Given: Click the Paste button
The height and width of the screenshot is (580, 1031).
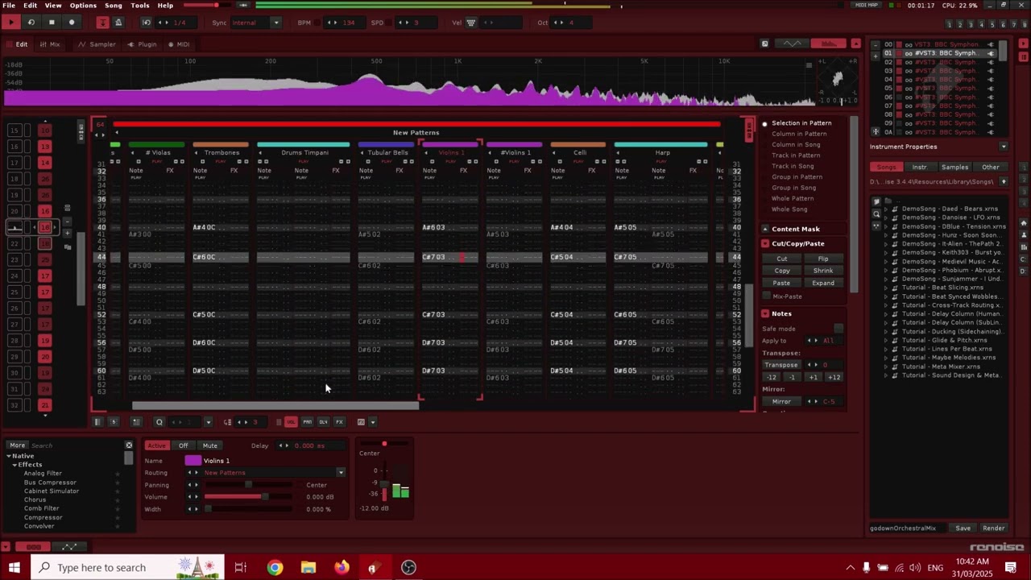Looking at the screenshot, I should (x=782, y=283).
